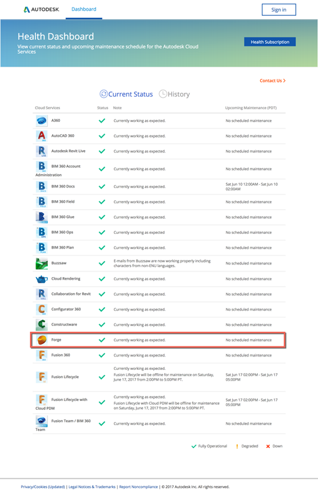Switch to the Current Status tab
Screen dimensions: 318x490
(127, 94)
